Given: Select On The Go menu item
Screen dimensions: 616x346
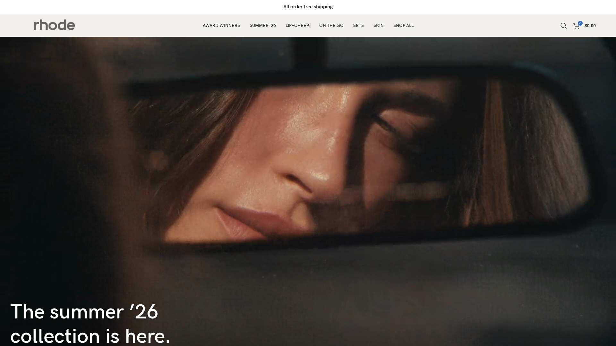Looking at the screenshot, I should (331, 26).
